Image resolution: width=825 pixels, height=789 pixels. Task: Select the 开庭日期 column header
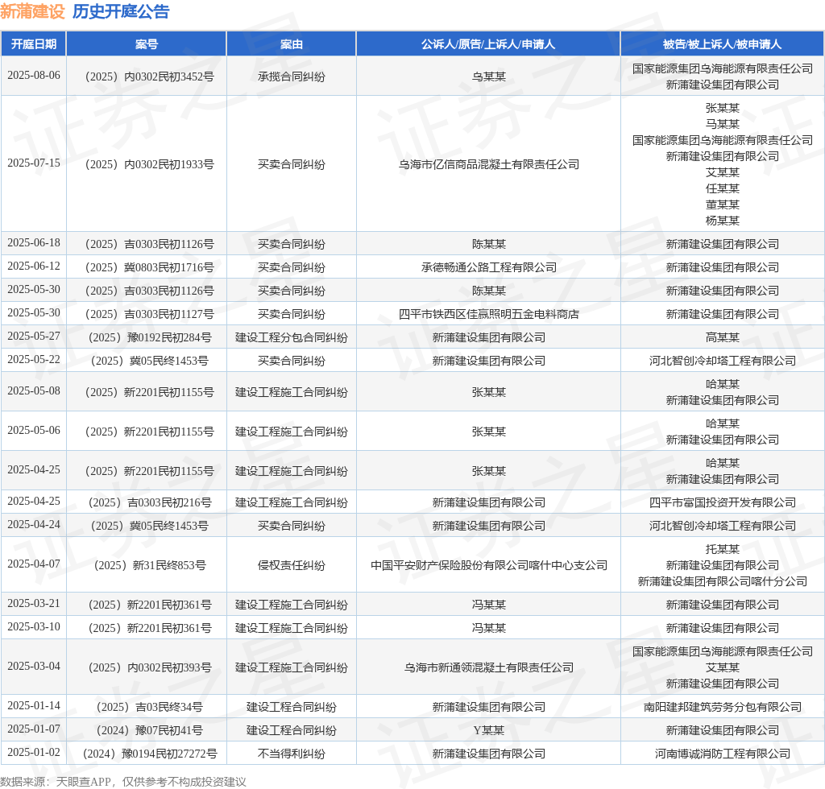[34, 44]
